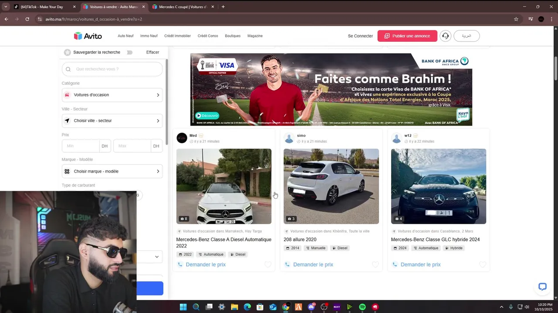The width and height of the screenshot is (558, 313).
Task: Switch site language to Arabic
Action: pyautogui.click(x=466, y=36)
